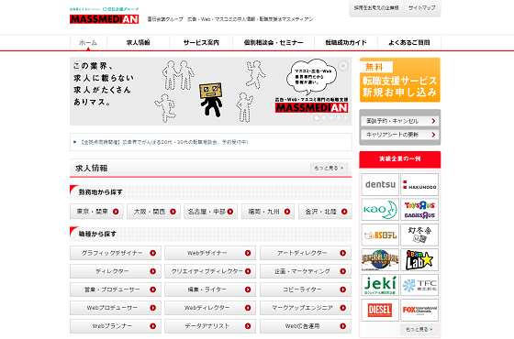Choose 福岡・九州 work location
Screen dimensions: 514x339
pyautogui.click(x=268, y=212)
